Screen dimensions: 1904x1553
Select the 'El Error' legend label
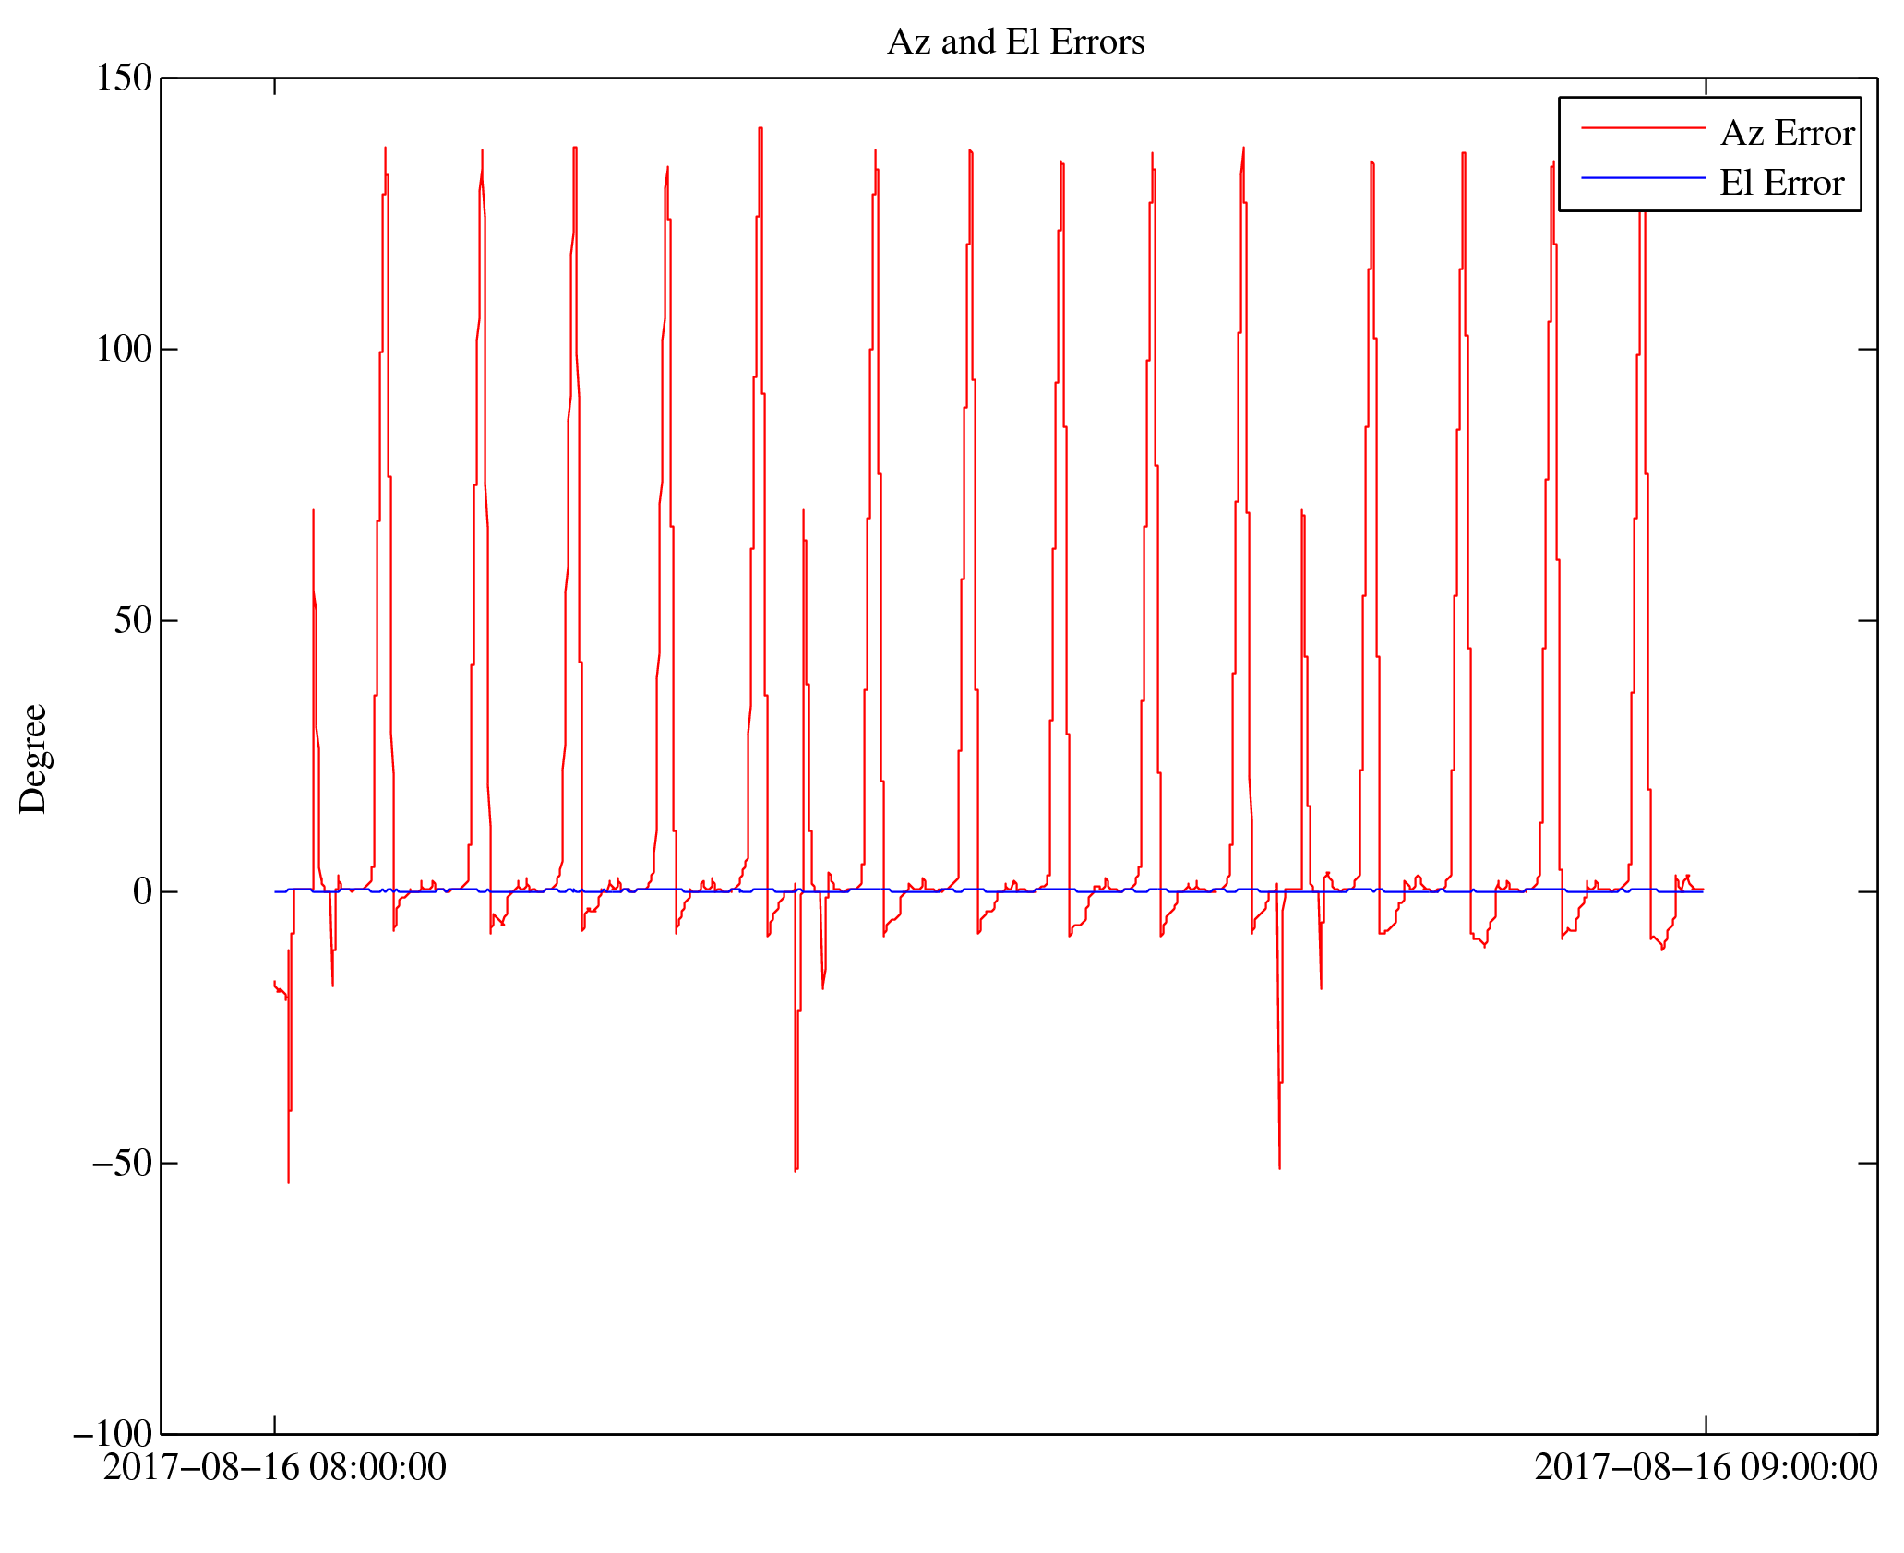[1781, 184]
